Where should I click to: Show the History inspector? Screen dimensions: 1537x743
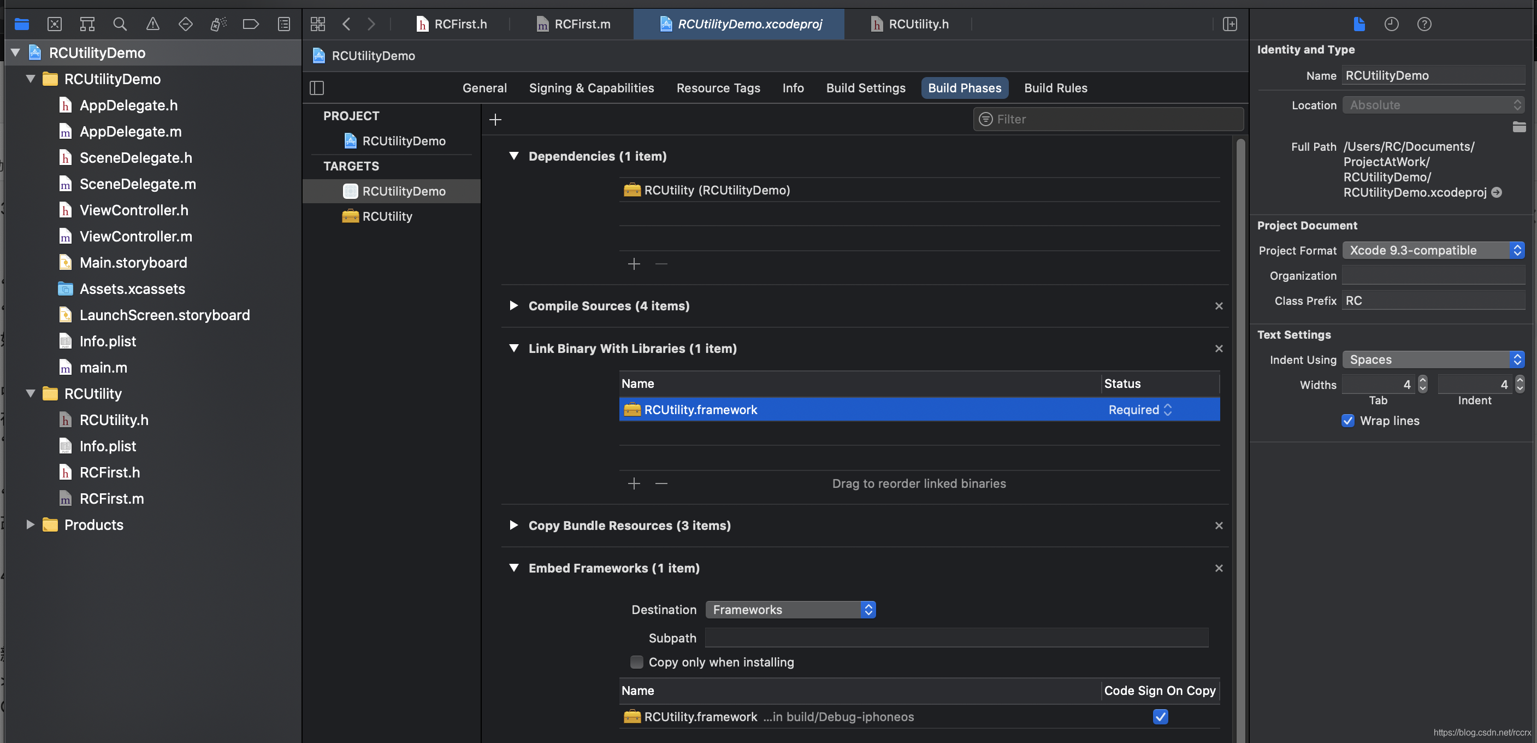point(1391,24)
